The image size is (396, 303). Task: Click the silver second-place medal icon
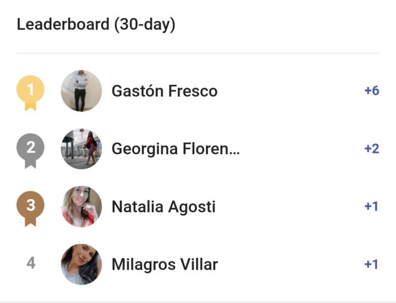coord(31,149)
